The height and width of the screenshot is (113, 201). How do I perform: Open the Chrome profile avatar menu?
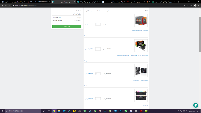coord(195,5)
